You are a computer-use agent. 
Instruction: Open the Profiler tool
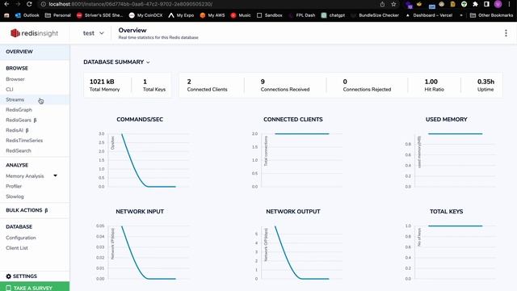click(14, 186)
